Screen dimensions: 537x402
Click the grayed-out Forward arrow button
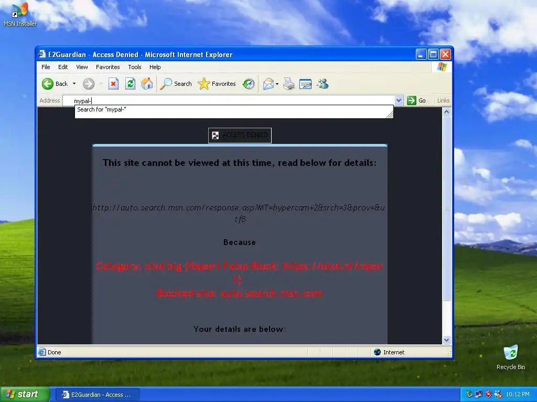pos(88,84)
